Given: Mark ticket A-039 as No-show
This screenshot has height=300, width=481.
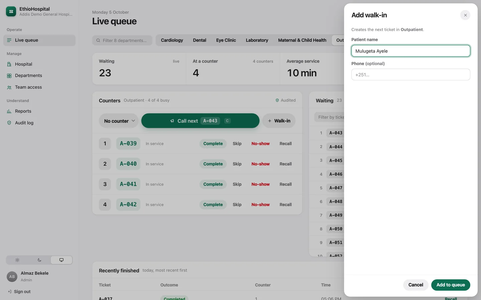Looking at the screenshot, I should tap(261, 144).
